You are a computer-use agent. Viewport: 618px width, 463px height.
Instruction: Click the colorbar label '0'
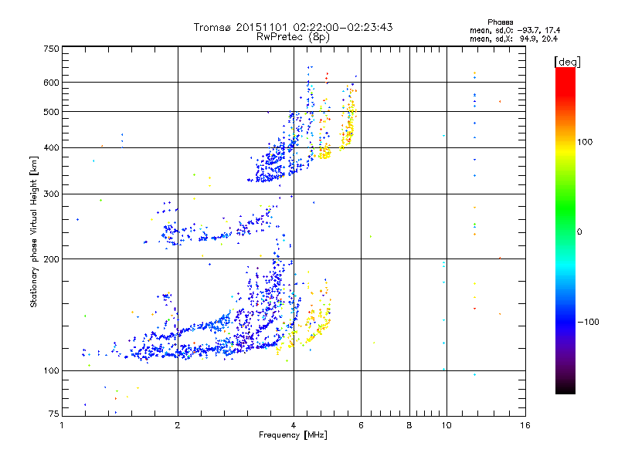579,232
